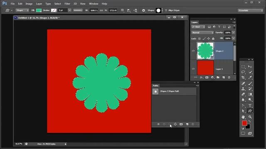Create new layer icon

coord(224,77)
